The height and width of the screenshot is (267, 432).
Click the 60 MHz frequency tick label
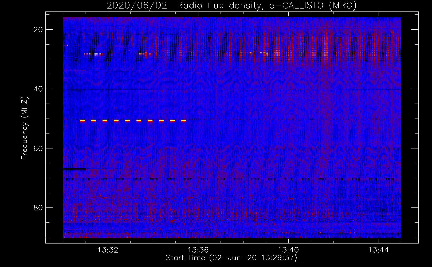pos(38,148)
